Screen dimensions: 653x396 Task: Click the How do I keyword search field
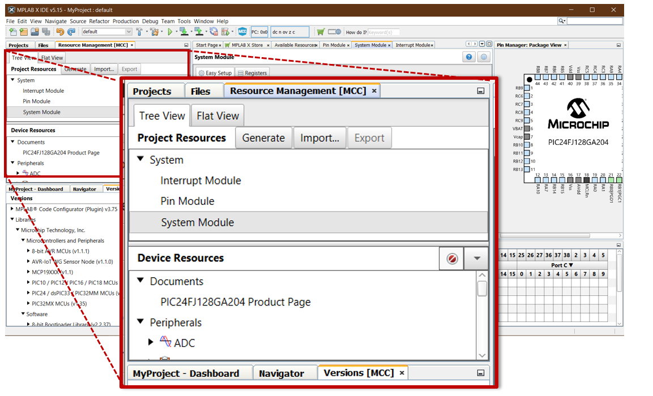pyautogui.click(x=383, y=32)
